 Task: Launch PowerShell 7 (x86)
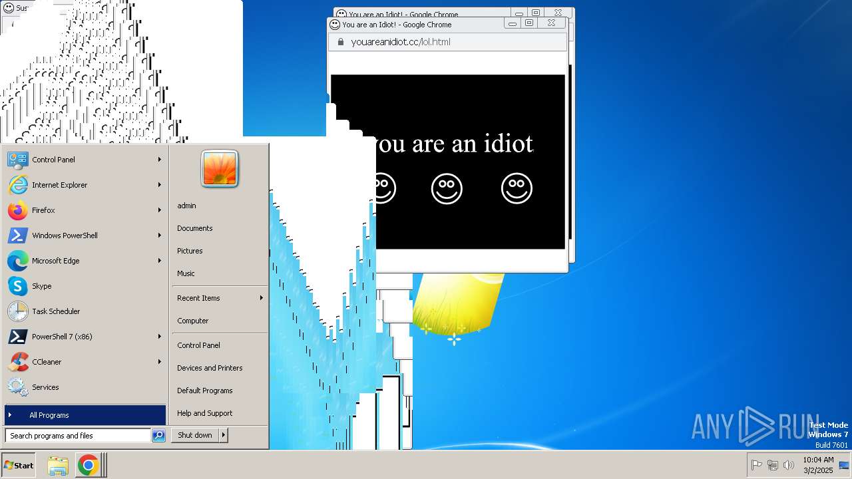click(85, 337)
